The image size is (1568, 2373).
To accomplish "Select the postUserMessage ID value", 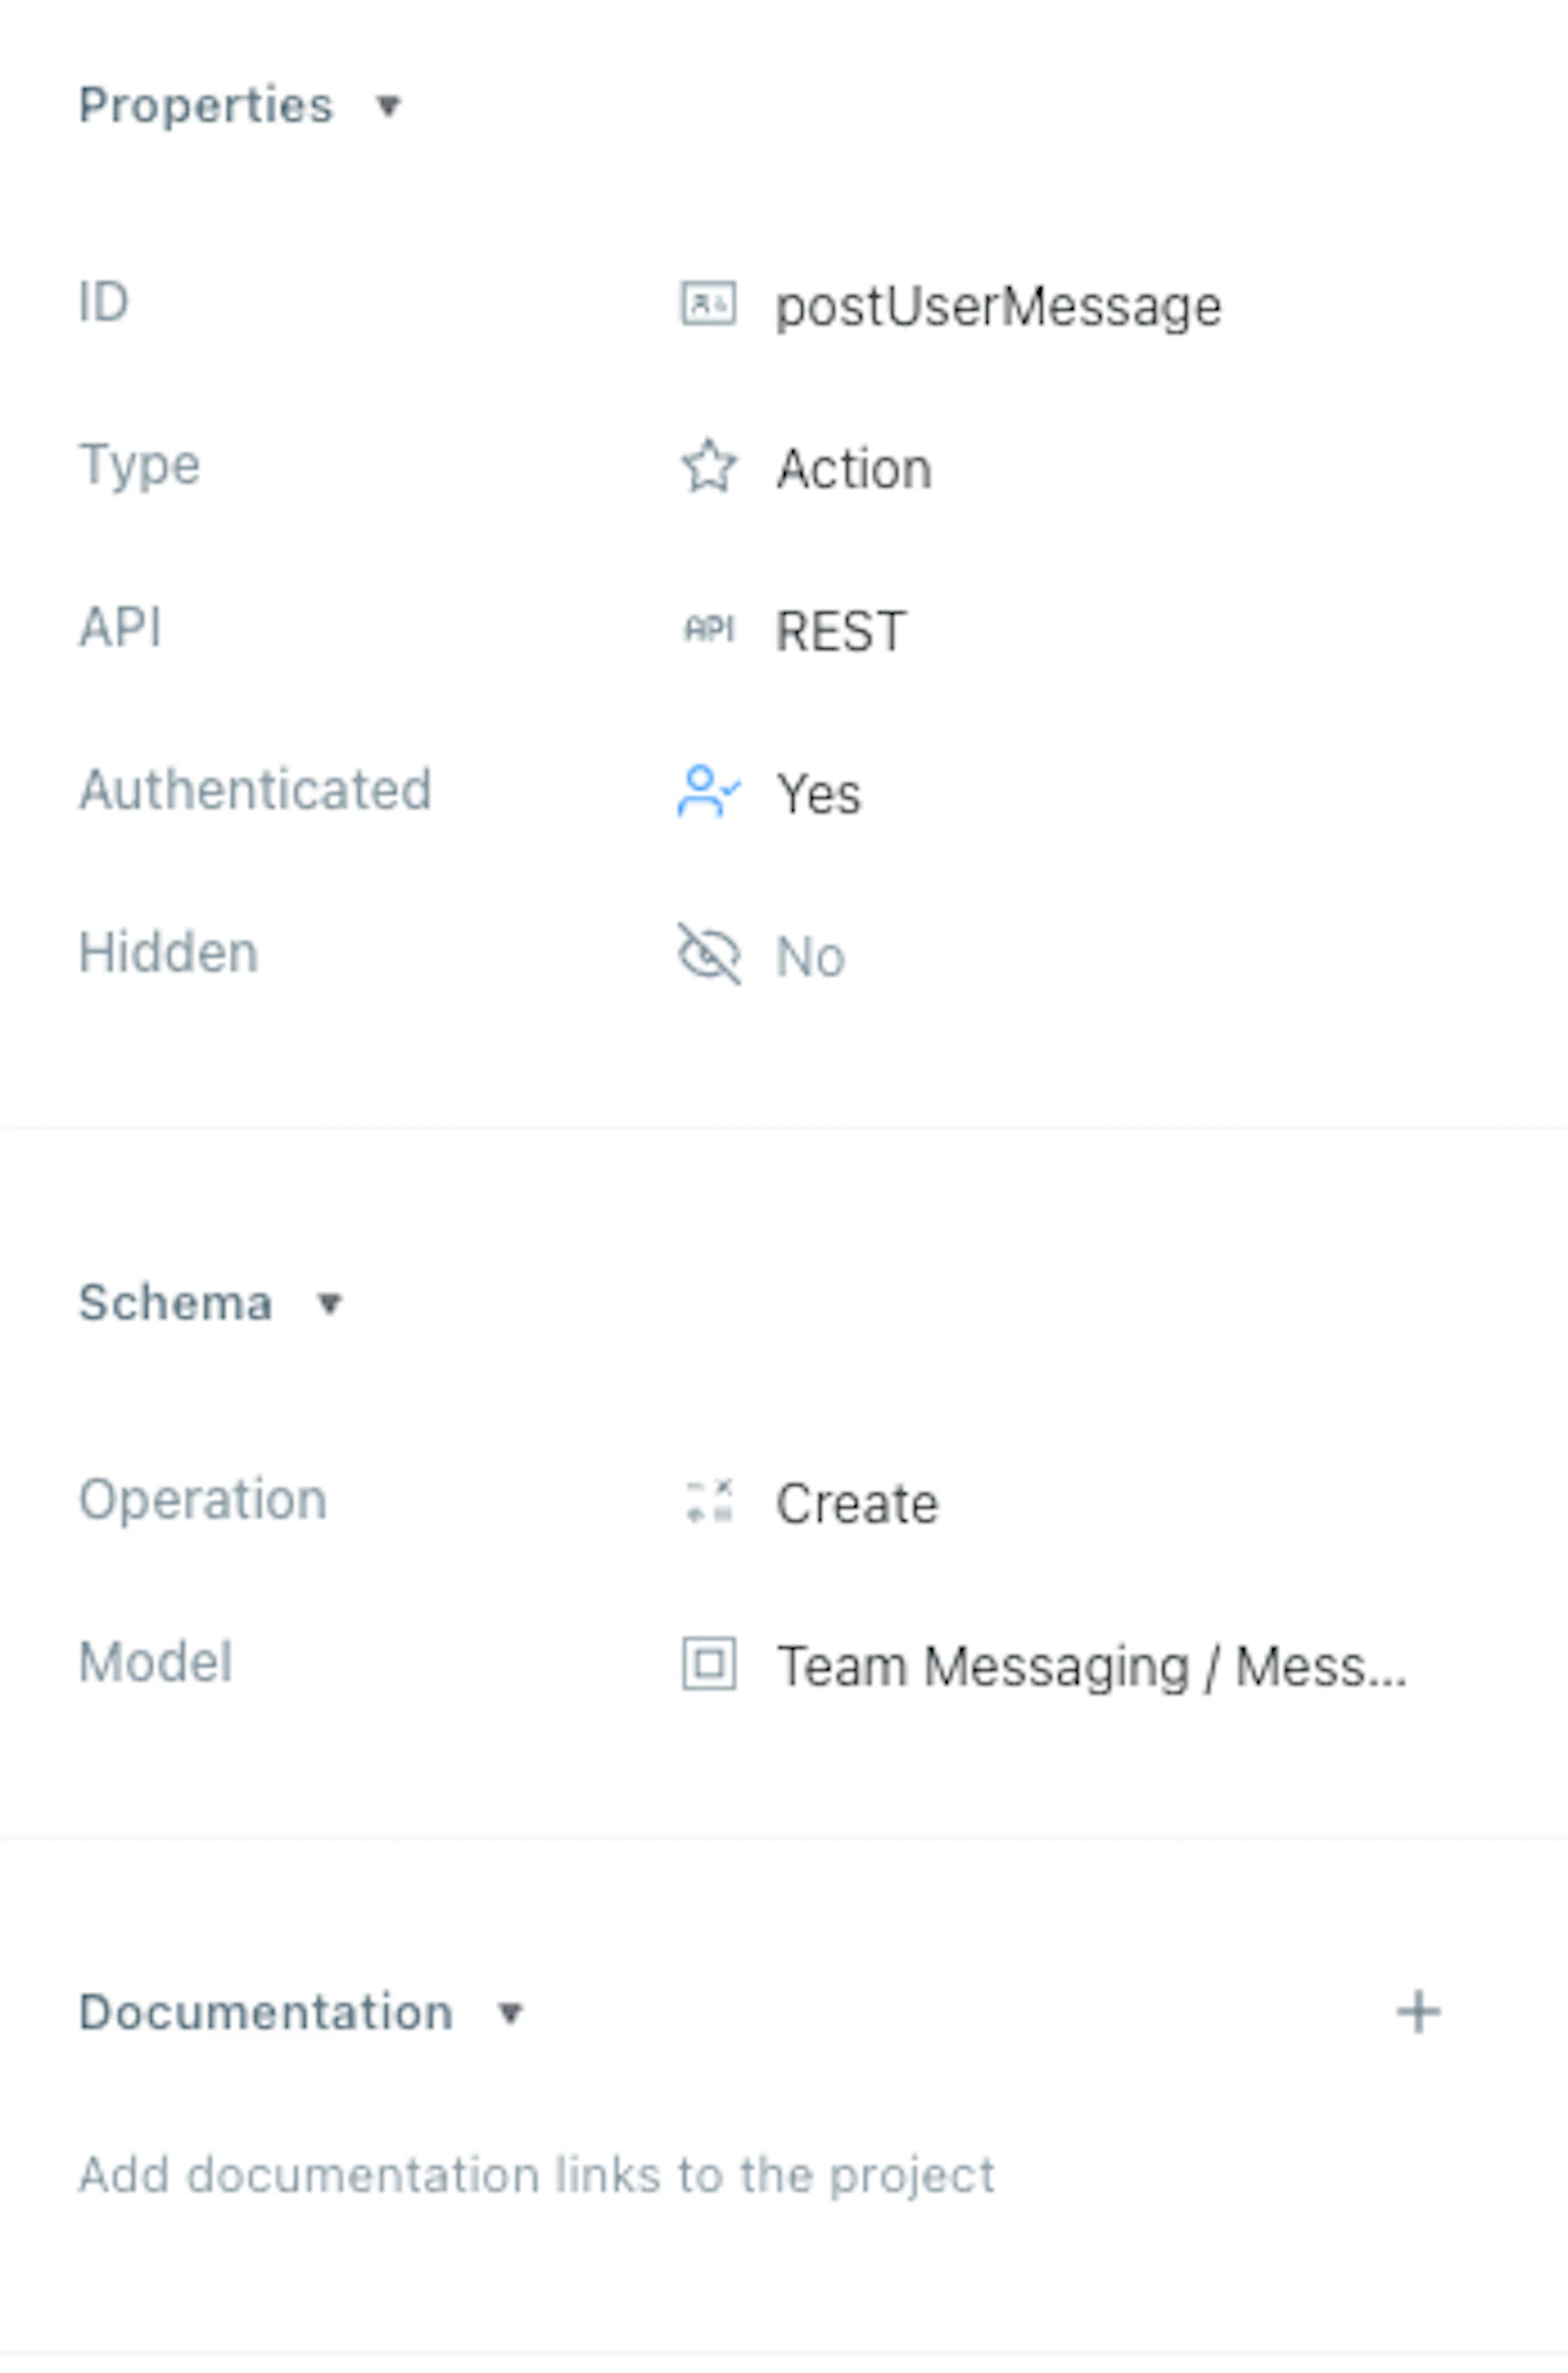I will click(998, 306).
